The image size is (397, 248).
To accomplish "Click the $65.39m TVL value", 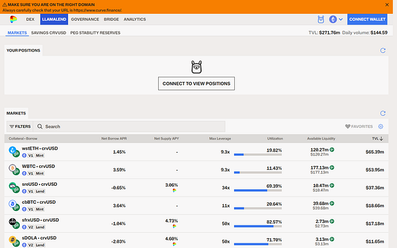I will (x=375, y=152).
